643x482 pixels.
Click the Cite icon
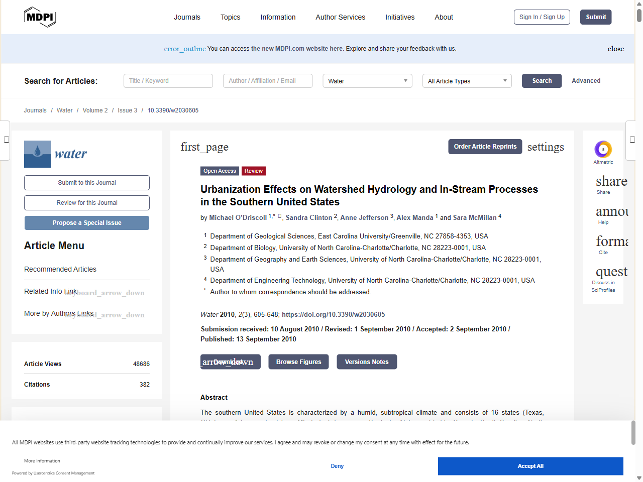[x=610, y=242]
